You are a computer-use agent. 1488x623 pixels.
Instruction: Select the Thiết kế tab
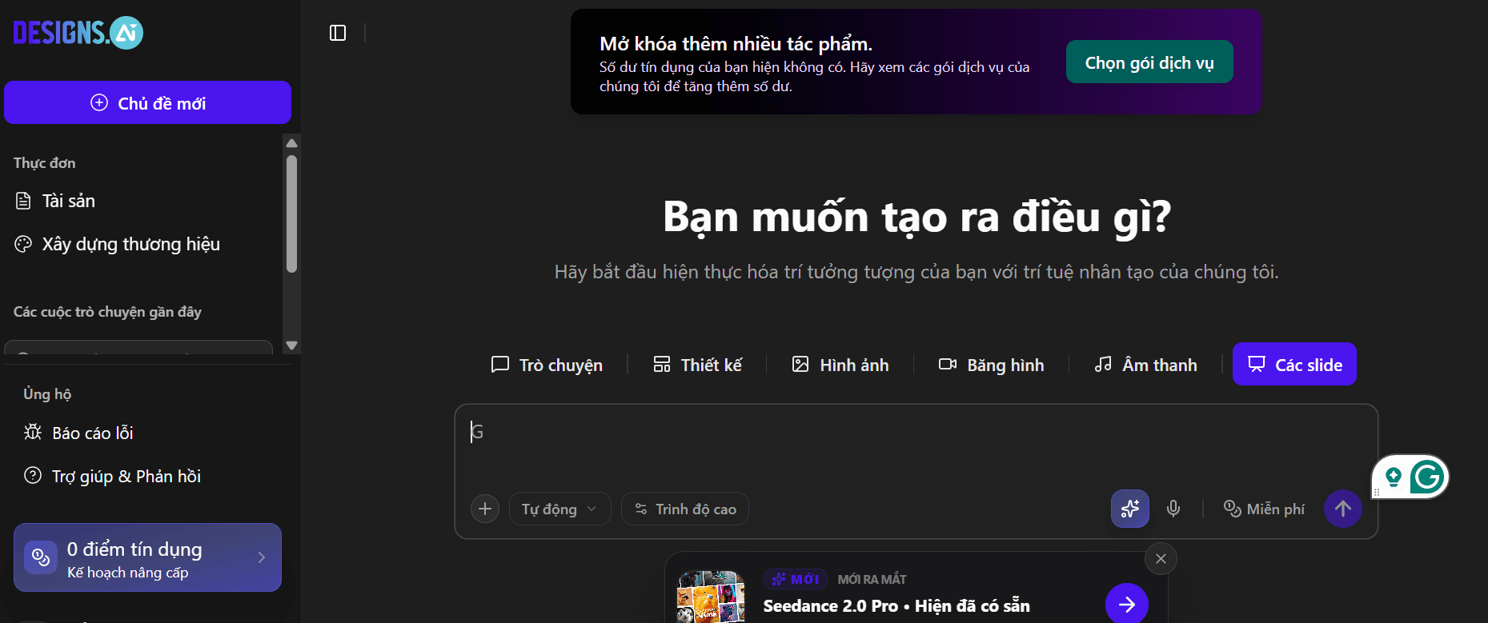pos(697,365)
